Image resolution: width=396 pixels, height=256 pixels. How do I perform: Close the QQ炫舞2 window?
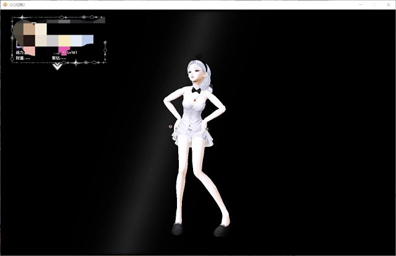coord(388,4)
